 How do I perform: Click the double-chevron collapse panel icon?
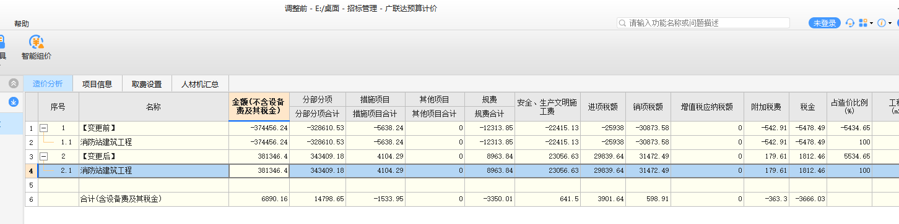[14, 83]
